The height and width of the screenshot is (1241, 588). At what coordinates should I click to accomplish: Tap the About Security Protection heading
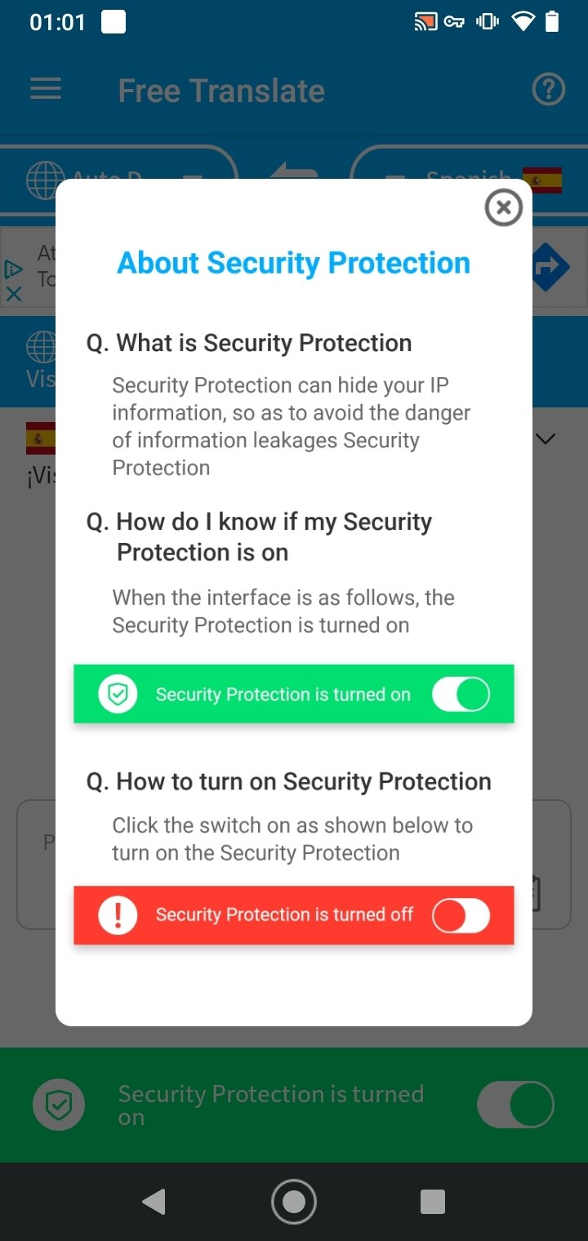pos(294,263)
